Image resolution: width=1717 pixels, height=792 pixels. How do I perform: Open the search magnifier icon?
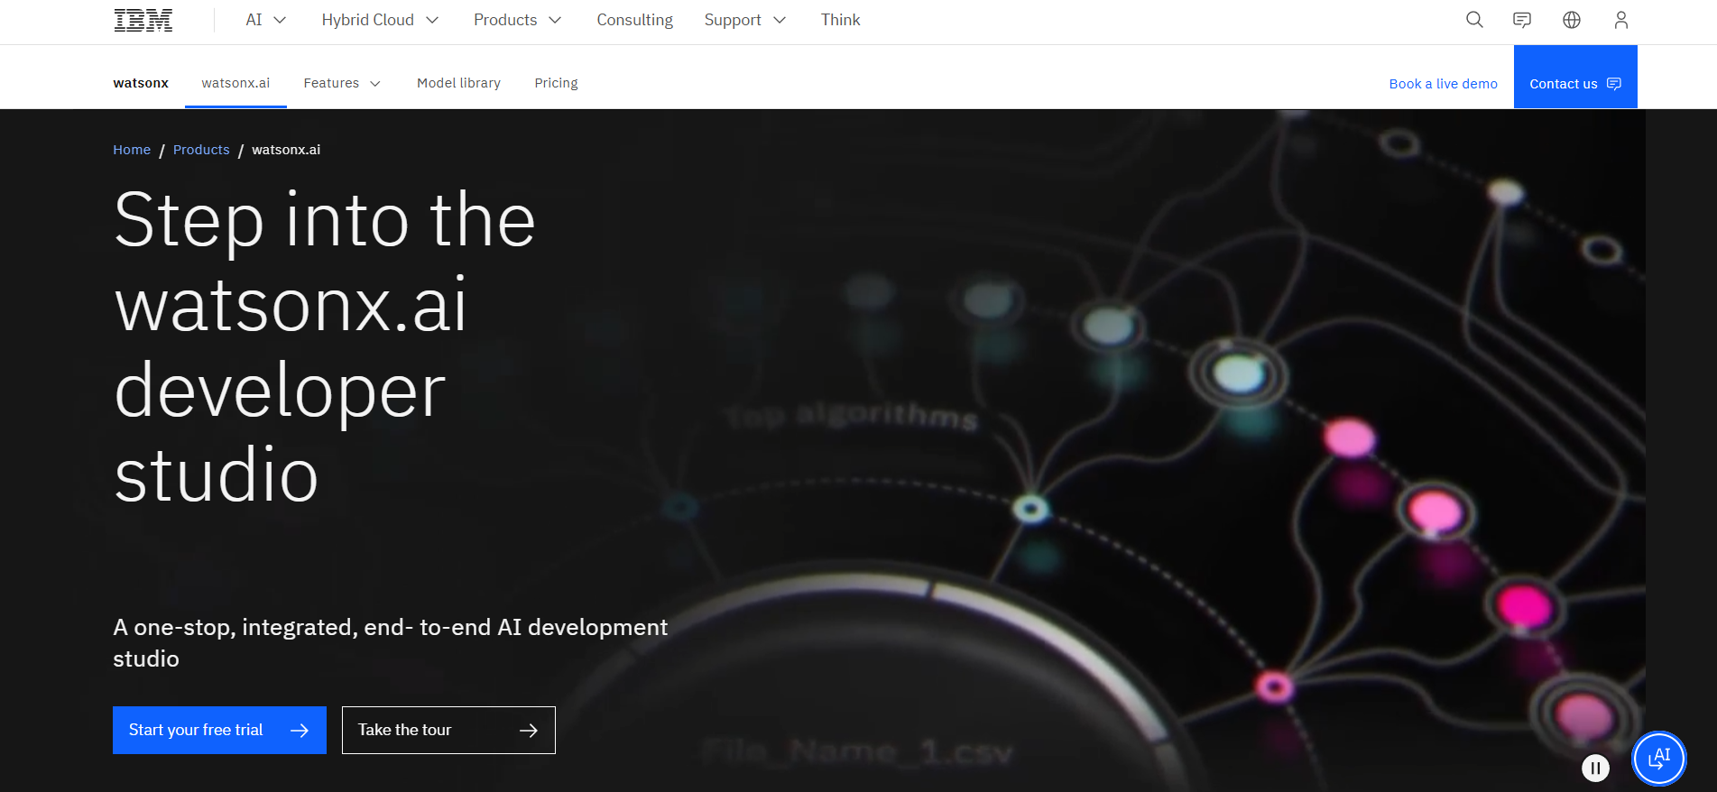pyautogui.click(x=1474, y=20)
